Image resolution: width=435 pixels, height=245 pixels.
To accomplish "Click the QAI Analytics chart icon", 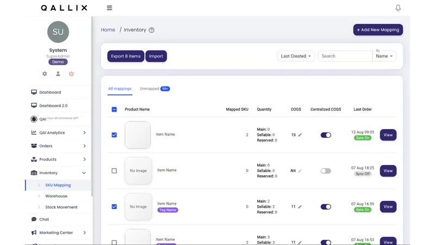I will point(34,132).
